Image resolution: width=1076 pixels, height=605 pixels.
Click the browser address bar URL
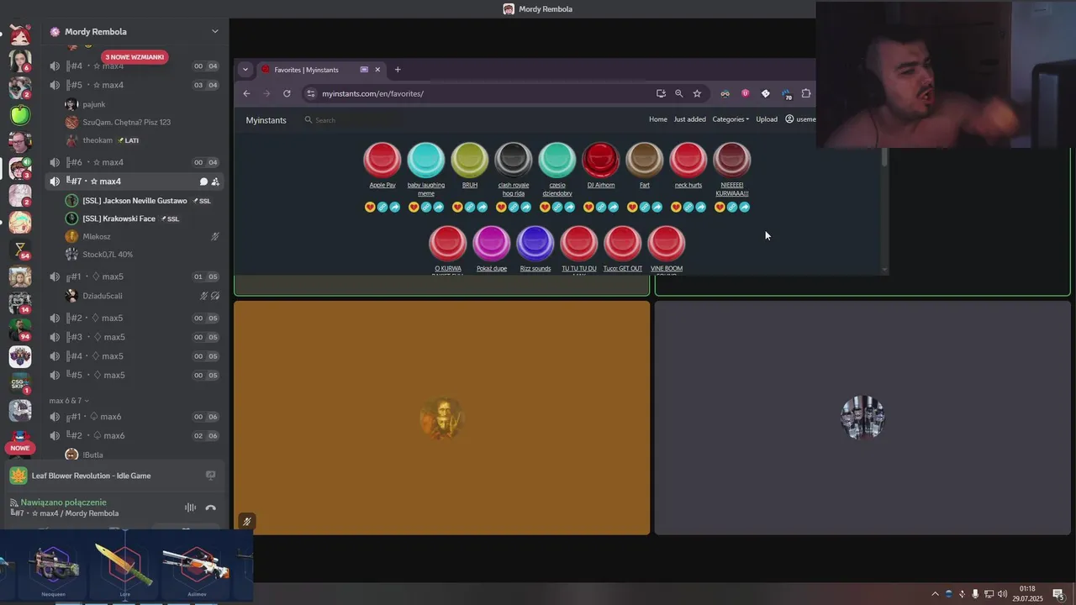pos(372,93)
